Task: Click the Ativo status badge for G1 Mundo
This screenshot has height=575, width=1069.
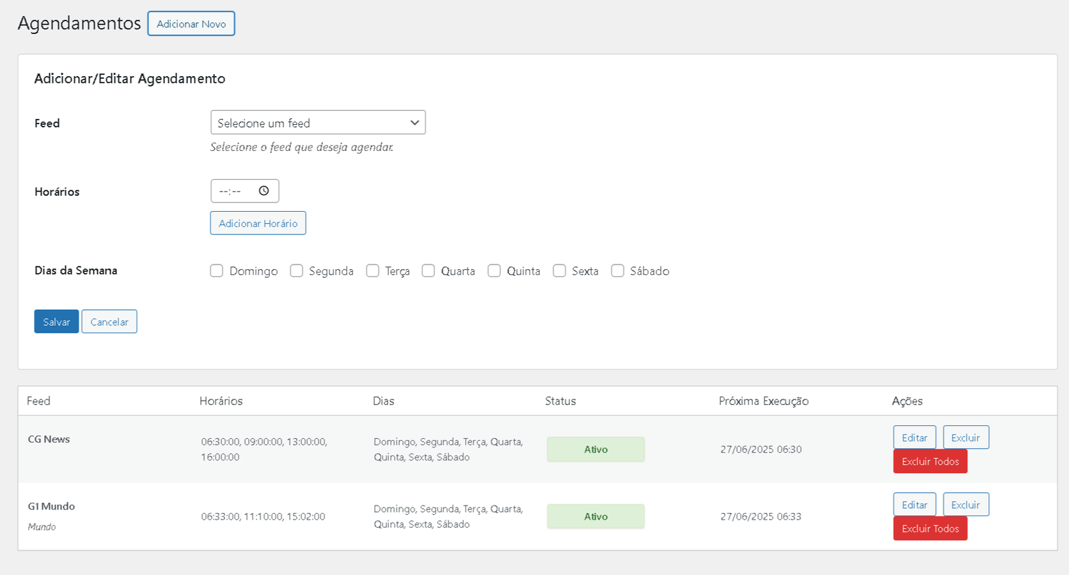Action: coord(596,516)
